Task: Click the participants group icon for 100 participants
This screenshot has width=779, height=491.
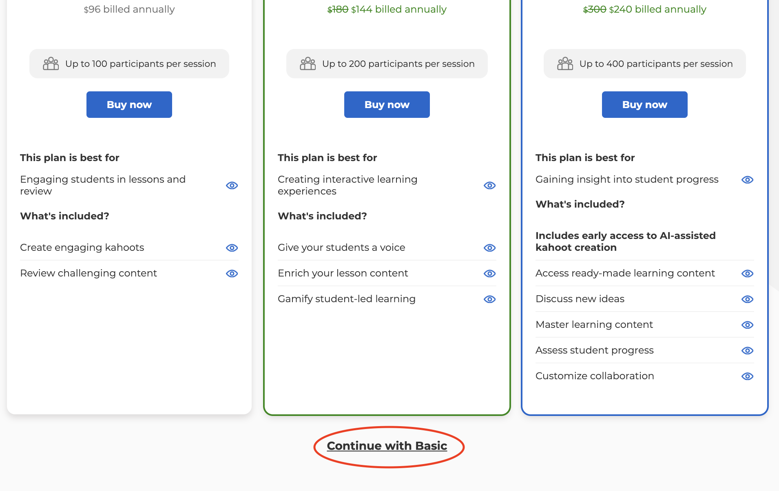Action: tap(51, 64)
